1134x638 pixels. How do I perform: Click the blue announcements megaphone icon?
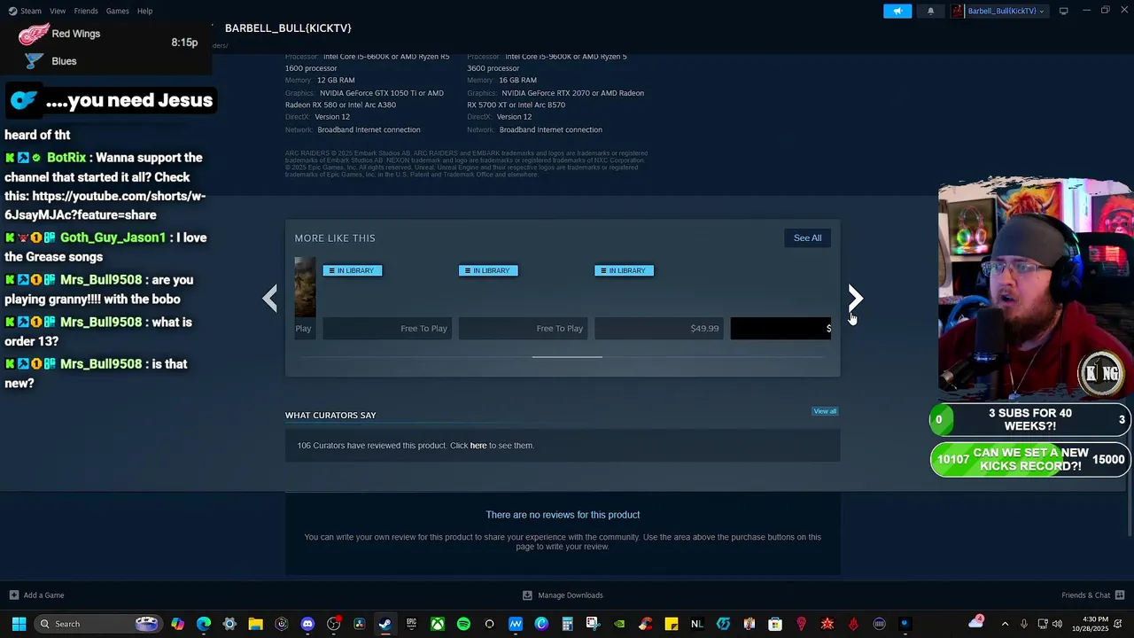pos(897,11)
